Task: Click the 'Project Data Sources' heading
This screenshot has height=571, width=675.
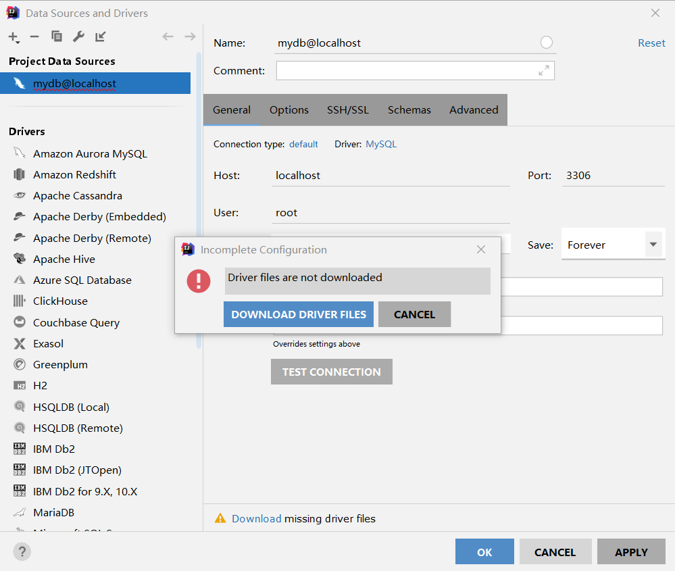Action: coord(62,61)
